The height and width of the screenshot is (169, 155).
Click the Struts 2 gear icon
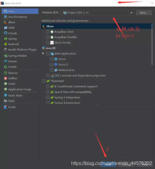pyautogui.click(x=56, y=65)
